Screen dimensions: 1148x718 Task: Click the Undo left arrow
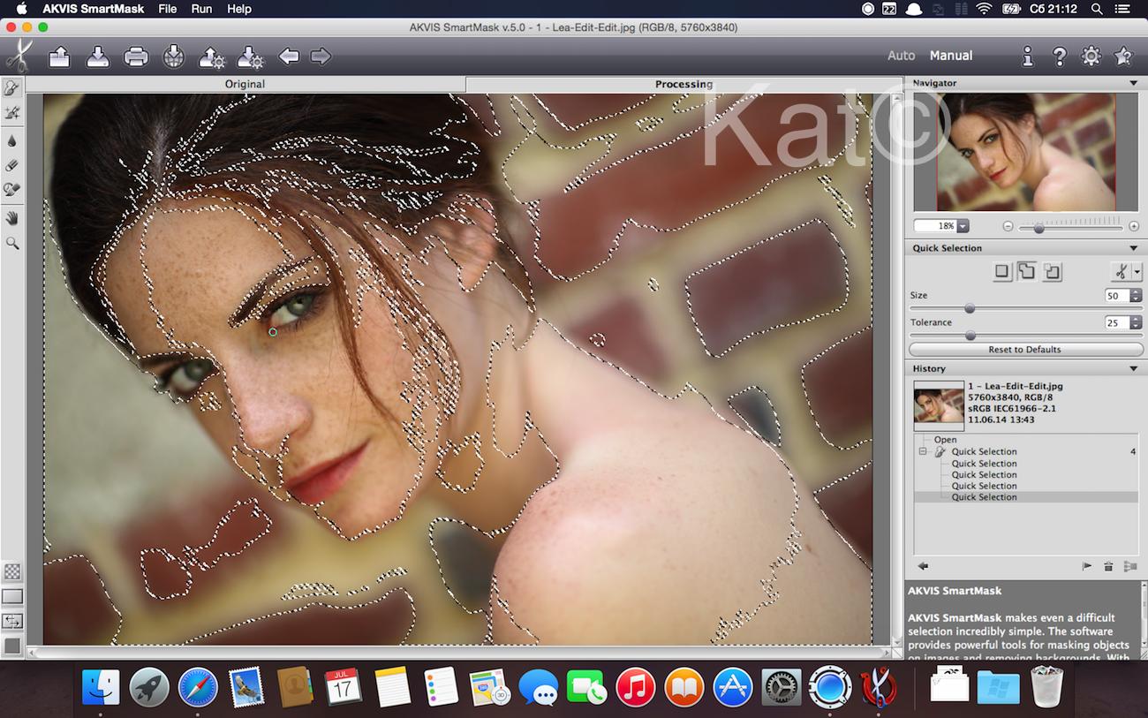[x=289, y=57]
